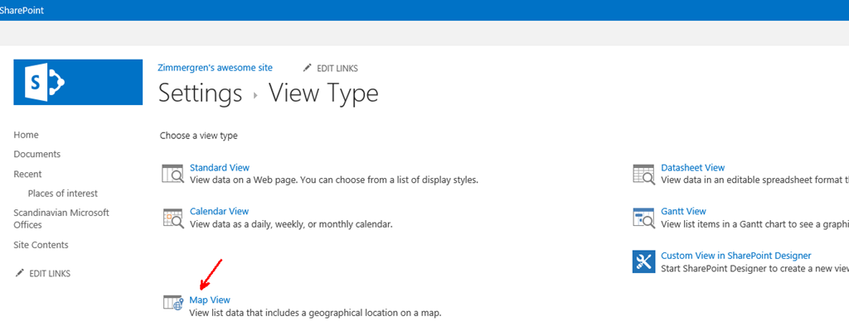Click 'View Type' heading text
This screenshot has height=331, width=849.
click(x=324, y=93)
